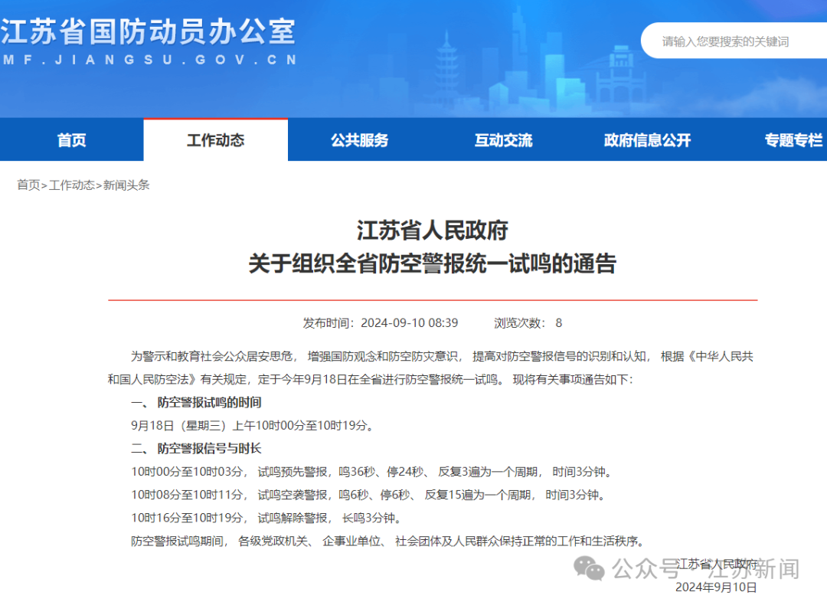Open the 互动交流 navigation tab

click(503, 140)
